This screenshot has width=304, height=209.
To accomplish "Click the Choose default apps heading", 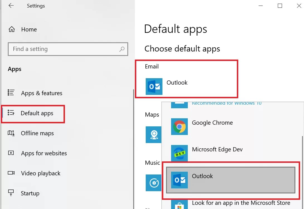I will [182, 49].
